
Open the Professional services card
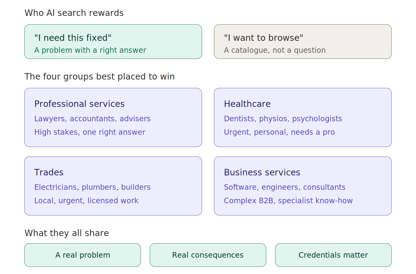(x=113, y=117)
